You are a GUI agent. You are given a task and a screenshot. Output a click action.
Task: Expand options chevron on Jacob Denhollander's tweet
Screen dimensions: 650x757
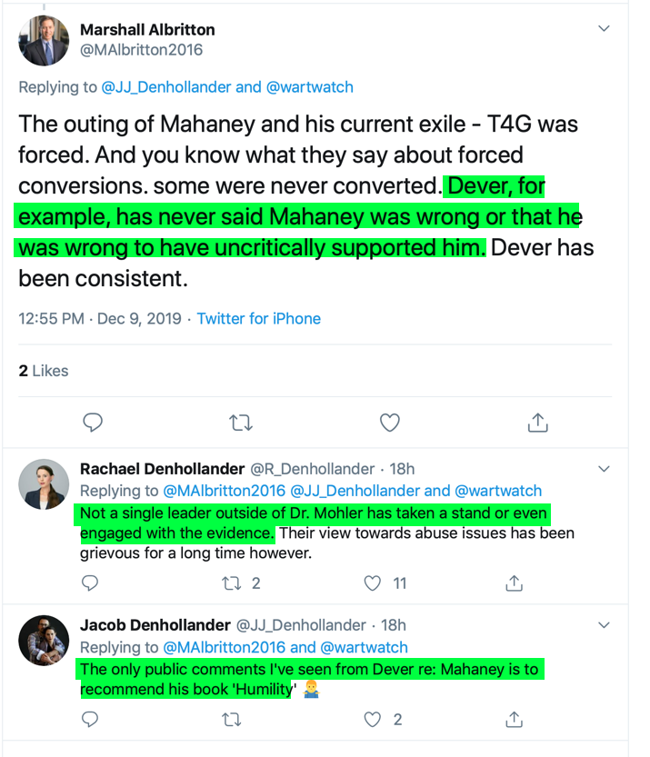(x=604, y=625)
